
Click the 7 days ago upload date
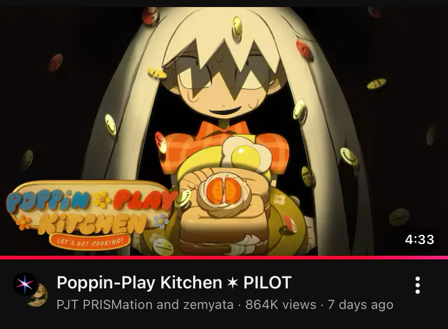(x=360, y=305)
